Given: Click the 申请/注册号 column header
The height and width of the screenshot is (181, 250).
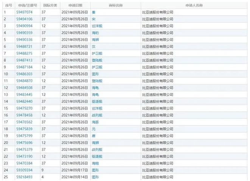Looking at the screenshot, I should (x=26, y=5).
